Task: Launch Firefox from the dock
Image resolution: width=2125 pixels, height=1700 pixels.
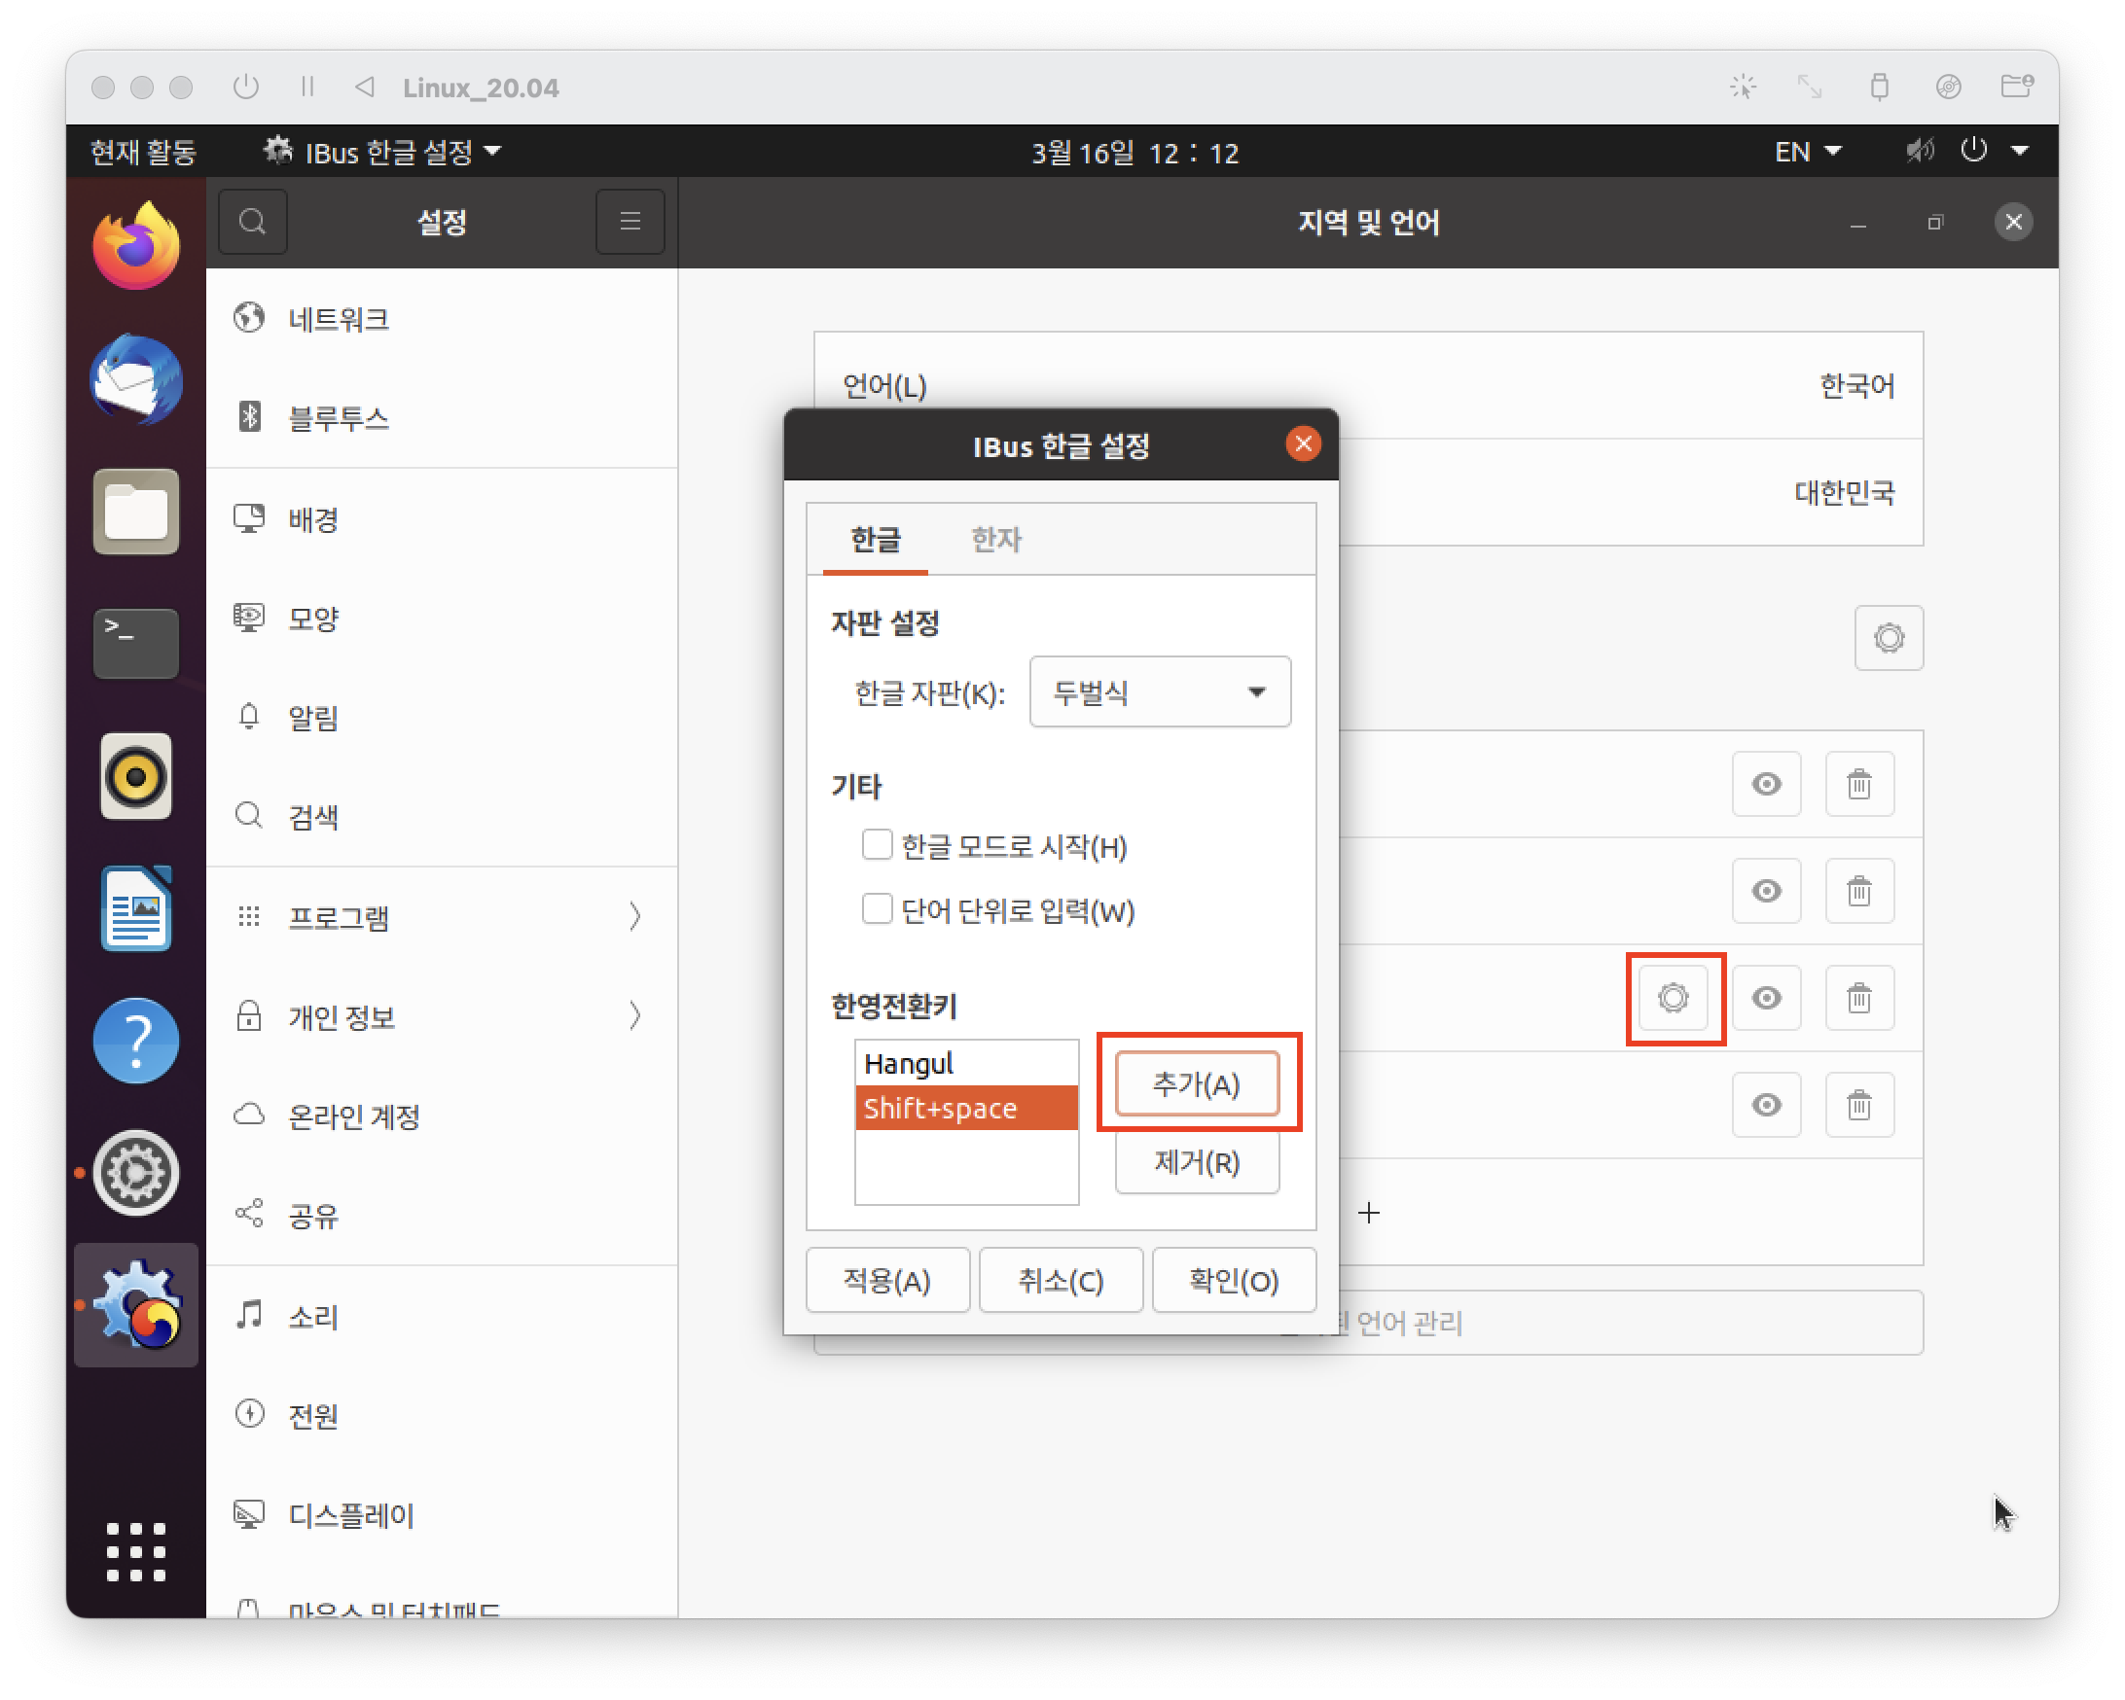Action: pyautogui.click(x=136, y=246)
